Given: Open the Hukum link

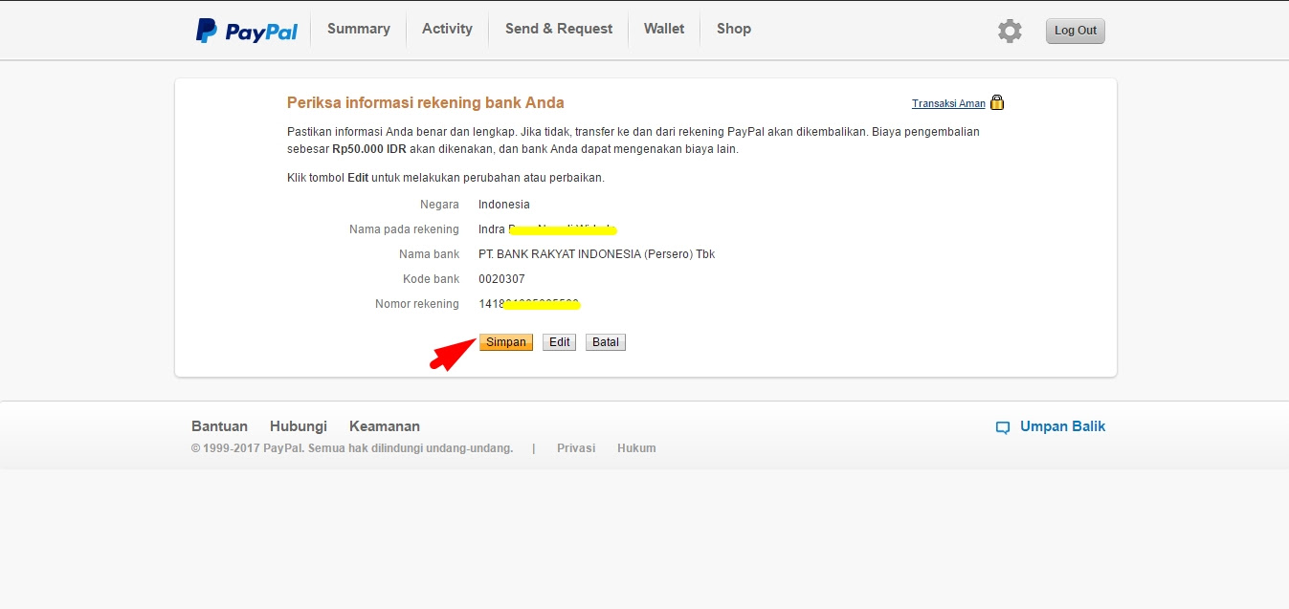Looking at the screenshot, I should [636, 448].
